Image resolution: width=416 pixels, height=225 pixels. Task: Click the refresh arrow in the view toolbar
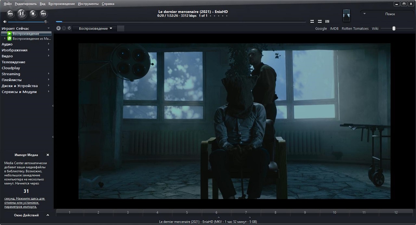[x=69, y=28]
